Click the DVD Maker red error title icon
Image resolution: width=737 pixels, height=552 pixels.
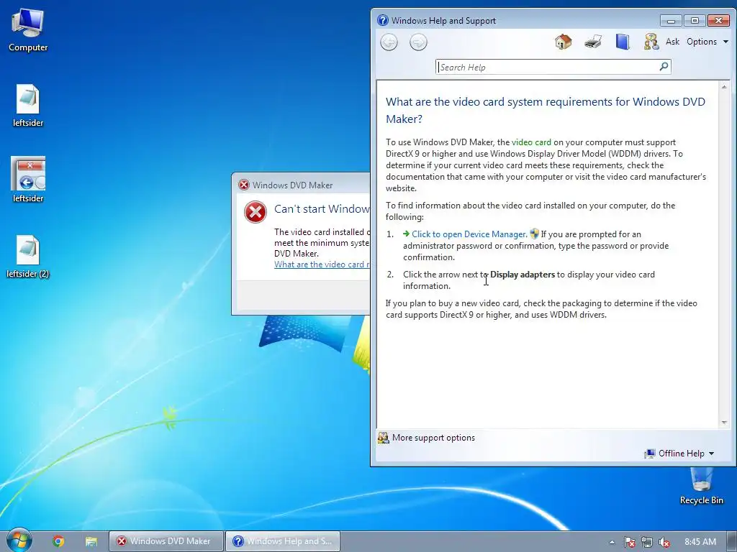pyautogui.click(x=243, y=185)
